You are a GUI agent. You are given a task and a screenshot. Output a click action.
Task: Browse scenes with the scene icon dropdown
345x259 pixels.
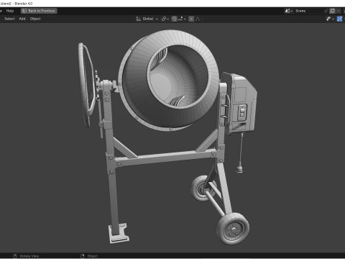(289, 11)
